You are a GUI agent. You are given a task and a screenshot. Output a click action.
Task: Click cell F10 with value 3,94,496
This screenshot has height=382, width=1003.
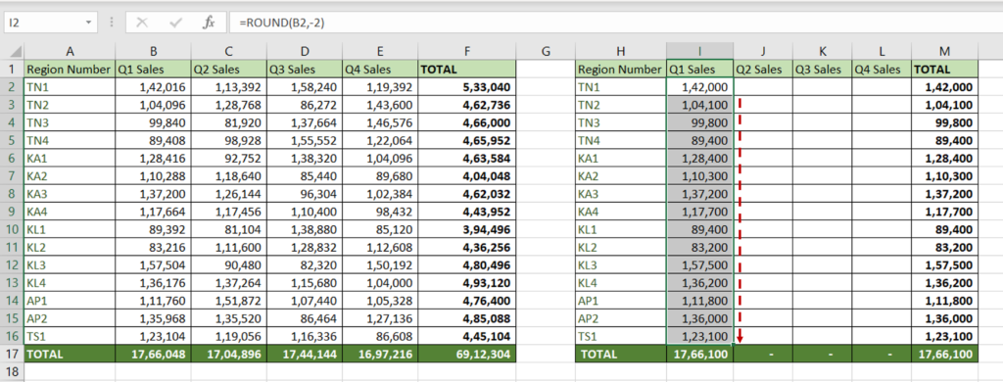[x=466, y=229]
